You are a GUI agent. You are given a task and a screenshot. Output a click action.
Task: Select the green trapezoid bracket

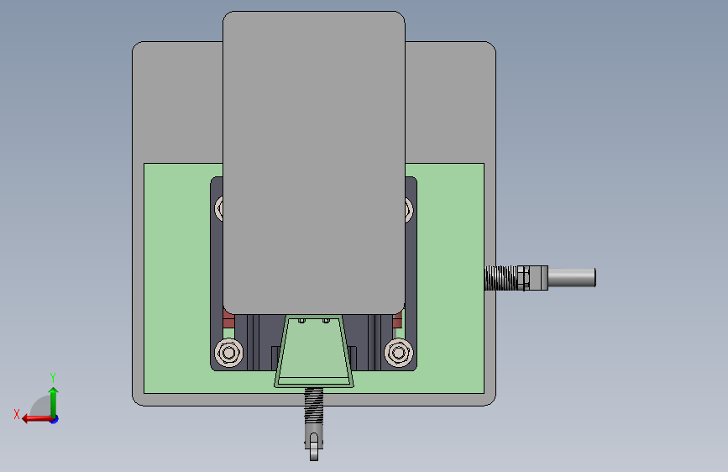(x=314, y=352)
